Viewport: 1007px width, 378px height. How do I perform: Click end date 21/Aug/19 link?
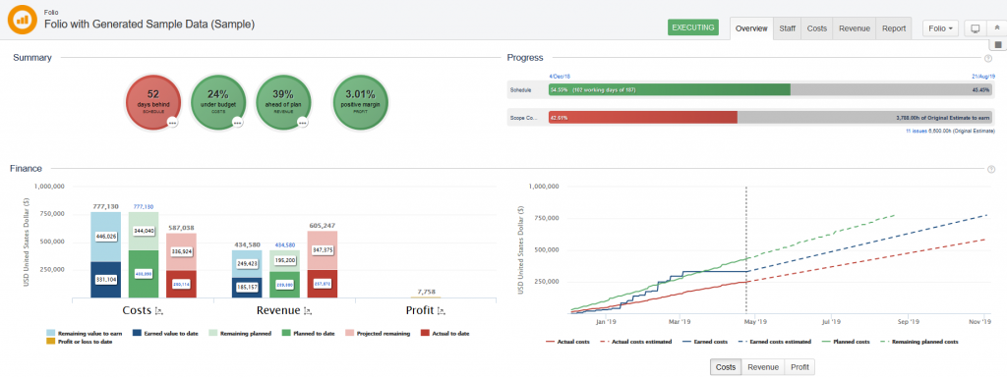(x=982, y=77)
